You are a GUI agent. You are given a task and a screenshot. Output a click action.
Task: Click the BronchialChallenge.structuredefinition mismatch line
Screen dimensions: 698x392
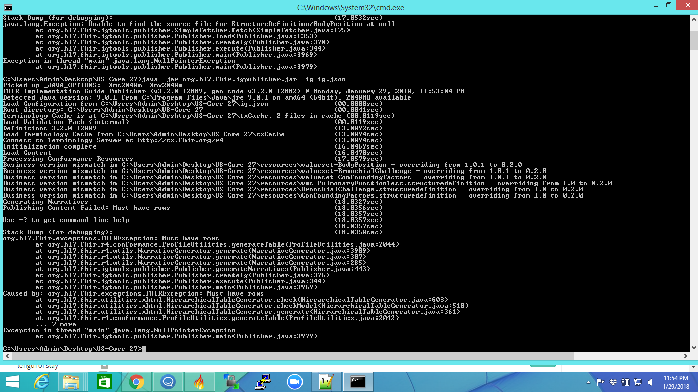[x=293, y=189]
